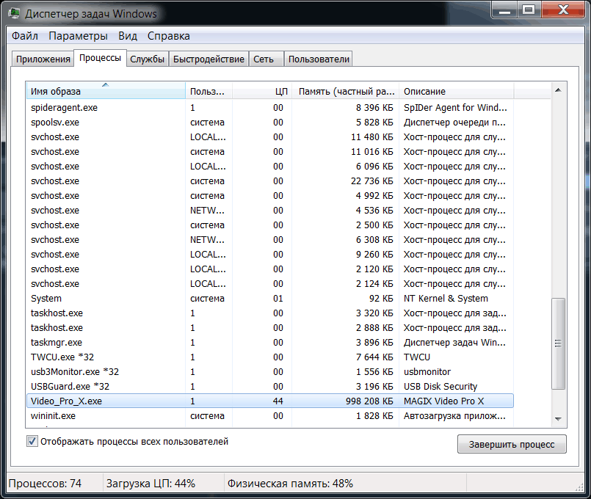Switch to the Быстродействие tab

[209, 59]
